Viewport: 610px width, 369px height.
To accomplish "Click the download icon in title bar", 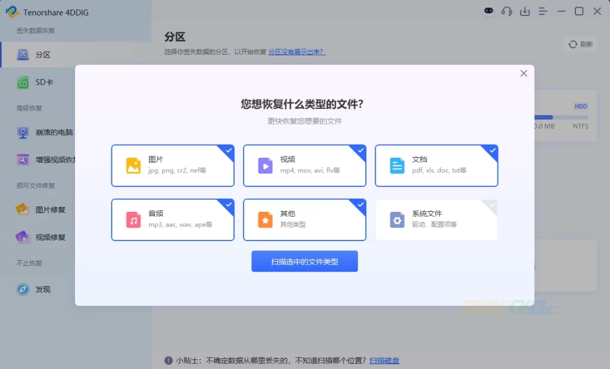I will (525, 11).
